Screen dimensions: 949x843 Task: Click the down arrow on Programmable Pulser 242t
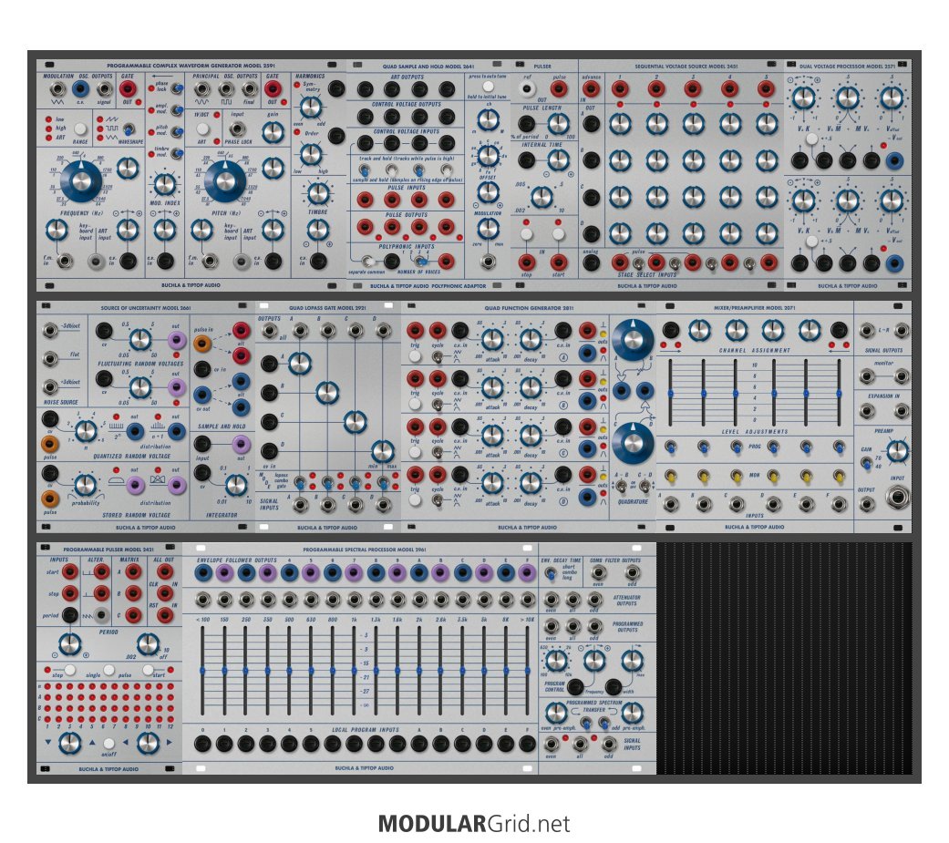[x=48, y=742]
